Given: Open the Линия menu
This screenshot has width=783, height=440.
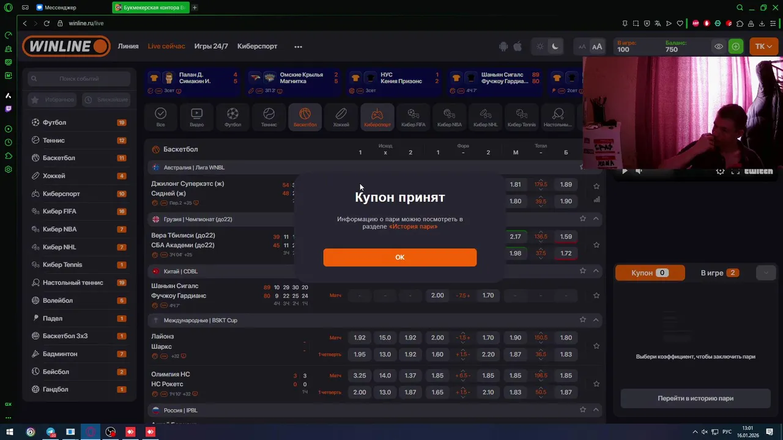Looking at the screenshot, I should [128, 46].
